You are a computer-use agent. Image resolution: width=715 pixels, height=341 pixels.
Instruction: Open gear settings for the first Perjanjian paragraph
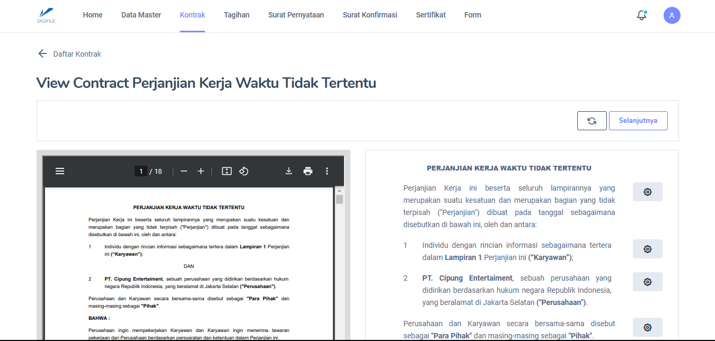click(647, 192)
